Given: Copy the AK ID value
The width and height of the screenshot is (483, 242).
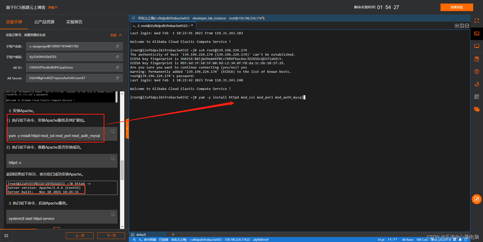Looking at the screenshot, I should tap(117, 67).
